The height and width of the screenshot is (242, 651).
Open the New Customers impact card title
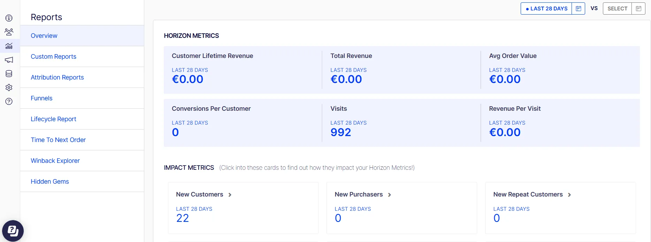pyautogui.click(x=200, y=194)
